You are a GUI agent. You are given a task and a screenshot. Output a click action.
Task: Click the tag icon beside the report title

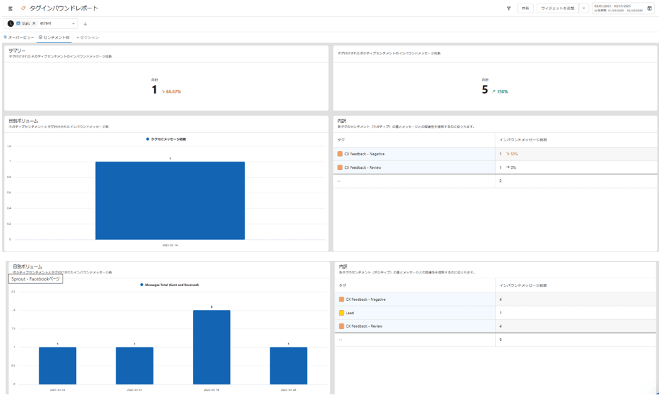(x=23, y=8)
